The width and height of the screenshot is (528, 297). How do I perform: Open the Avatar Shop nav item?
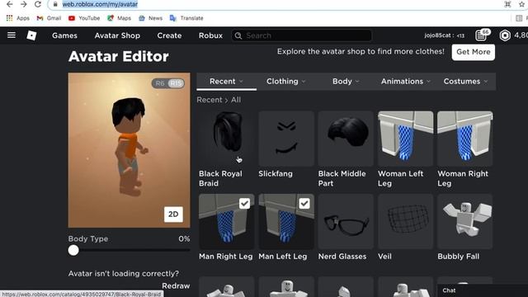tap(117, 35)
